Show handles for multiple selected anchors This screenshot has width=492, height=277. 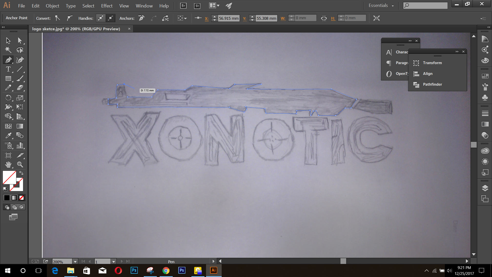(x=100, y=18)
